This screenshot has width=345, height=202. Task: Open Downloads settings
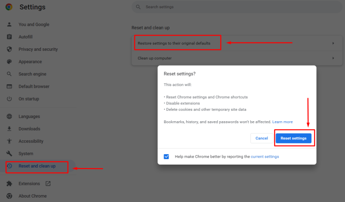coord(29,129)
